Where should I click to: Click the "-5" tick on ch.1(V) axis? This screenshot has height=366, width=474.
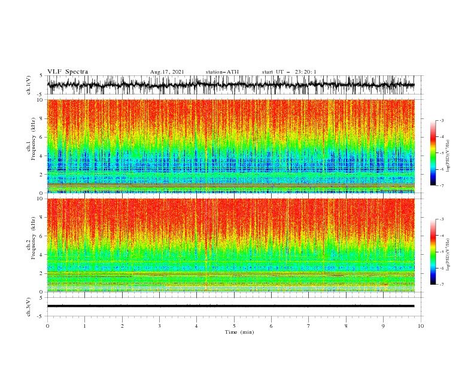41,94
